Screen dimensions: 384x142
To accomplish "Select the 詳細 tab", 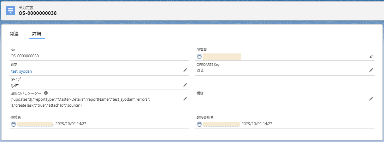I will 37,34.
